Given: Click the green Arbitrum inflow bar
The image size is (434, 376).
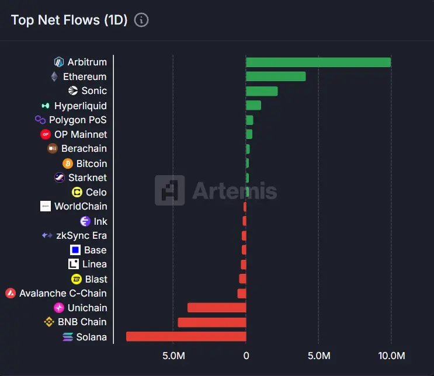Looking at the screenshot, I should pos(318,62).
